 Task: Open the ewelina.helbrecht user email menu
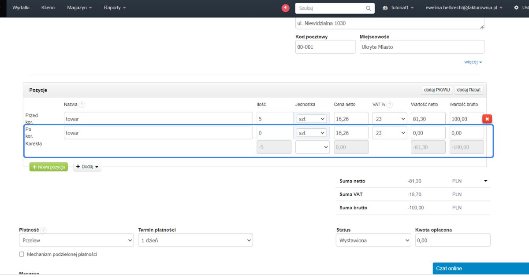pyautogui.click(x=464, y=8)
